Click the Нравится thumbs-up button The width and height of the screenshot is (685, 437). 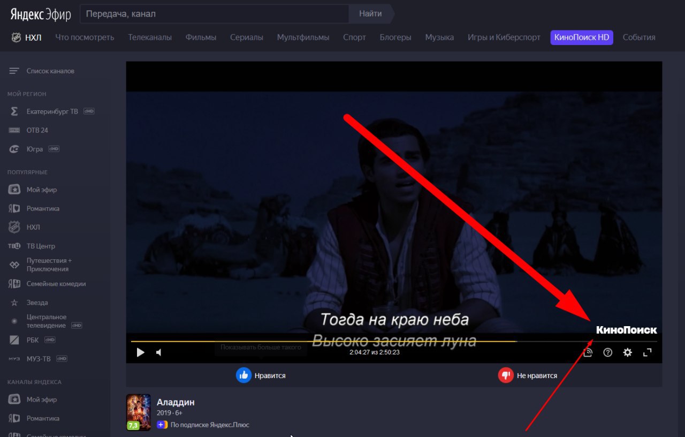pyautogui.click(x=261, y=375)
